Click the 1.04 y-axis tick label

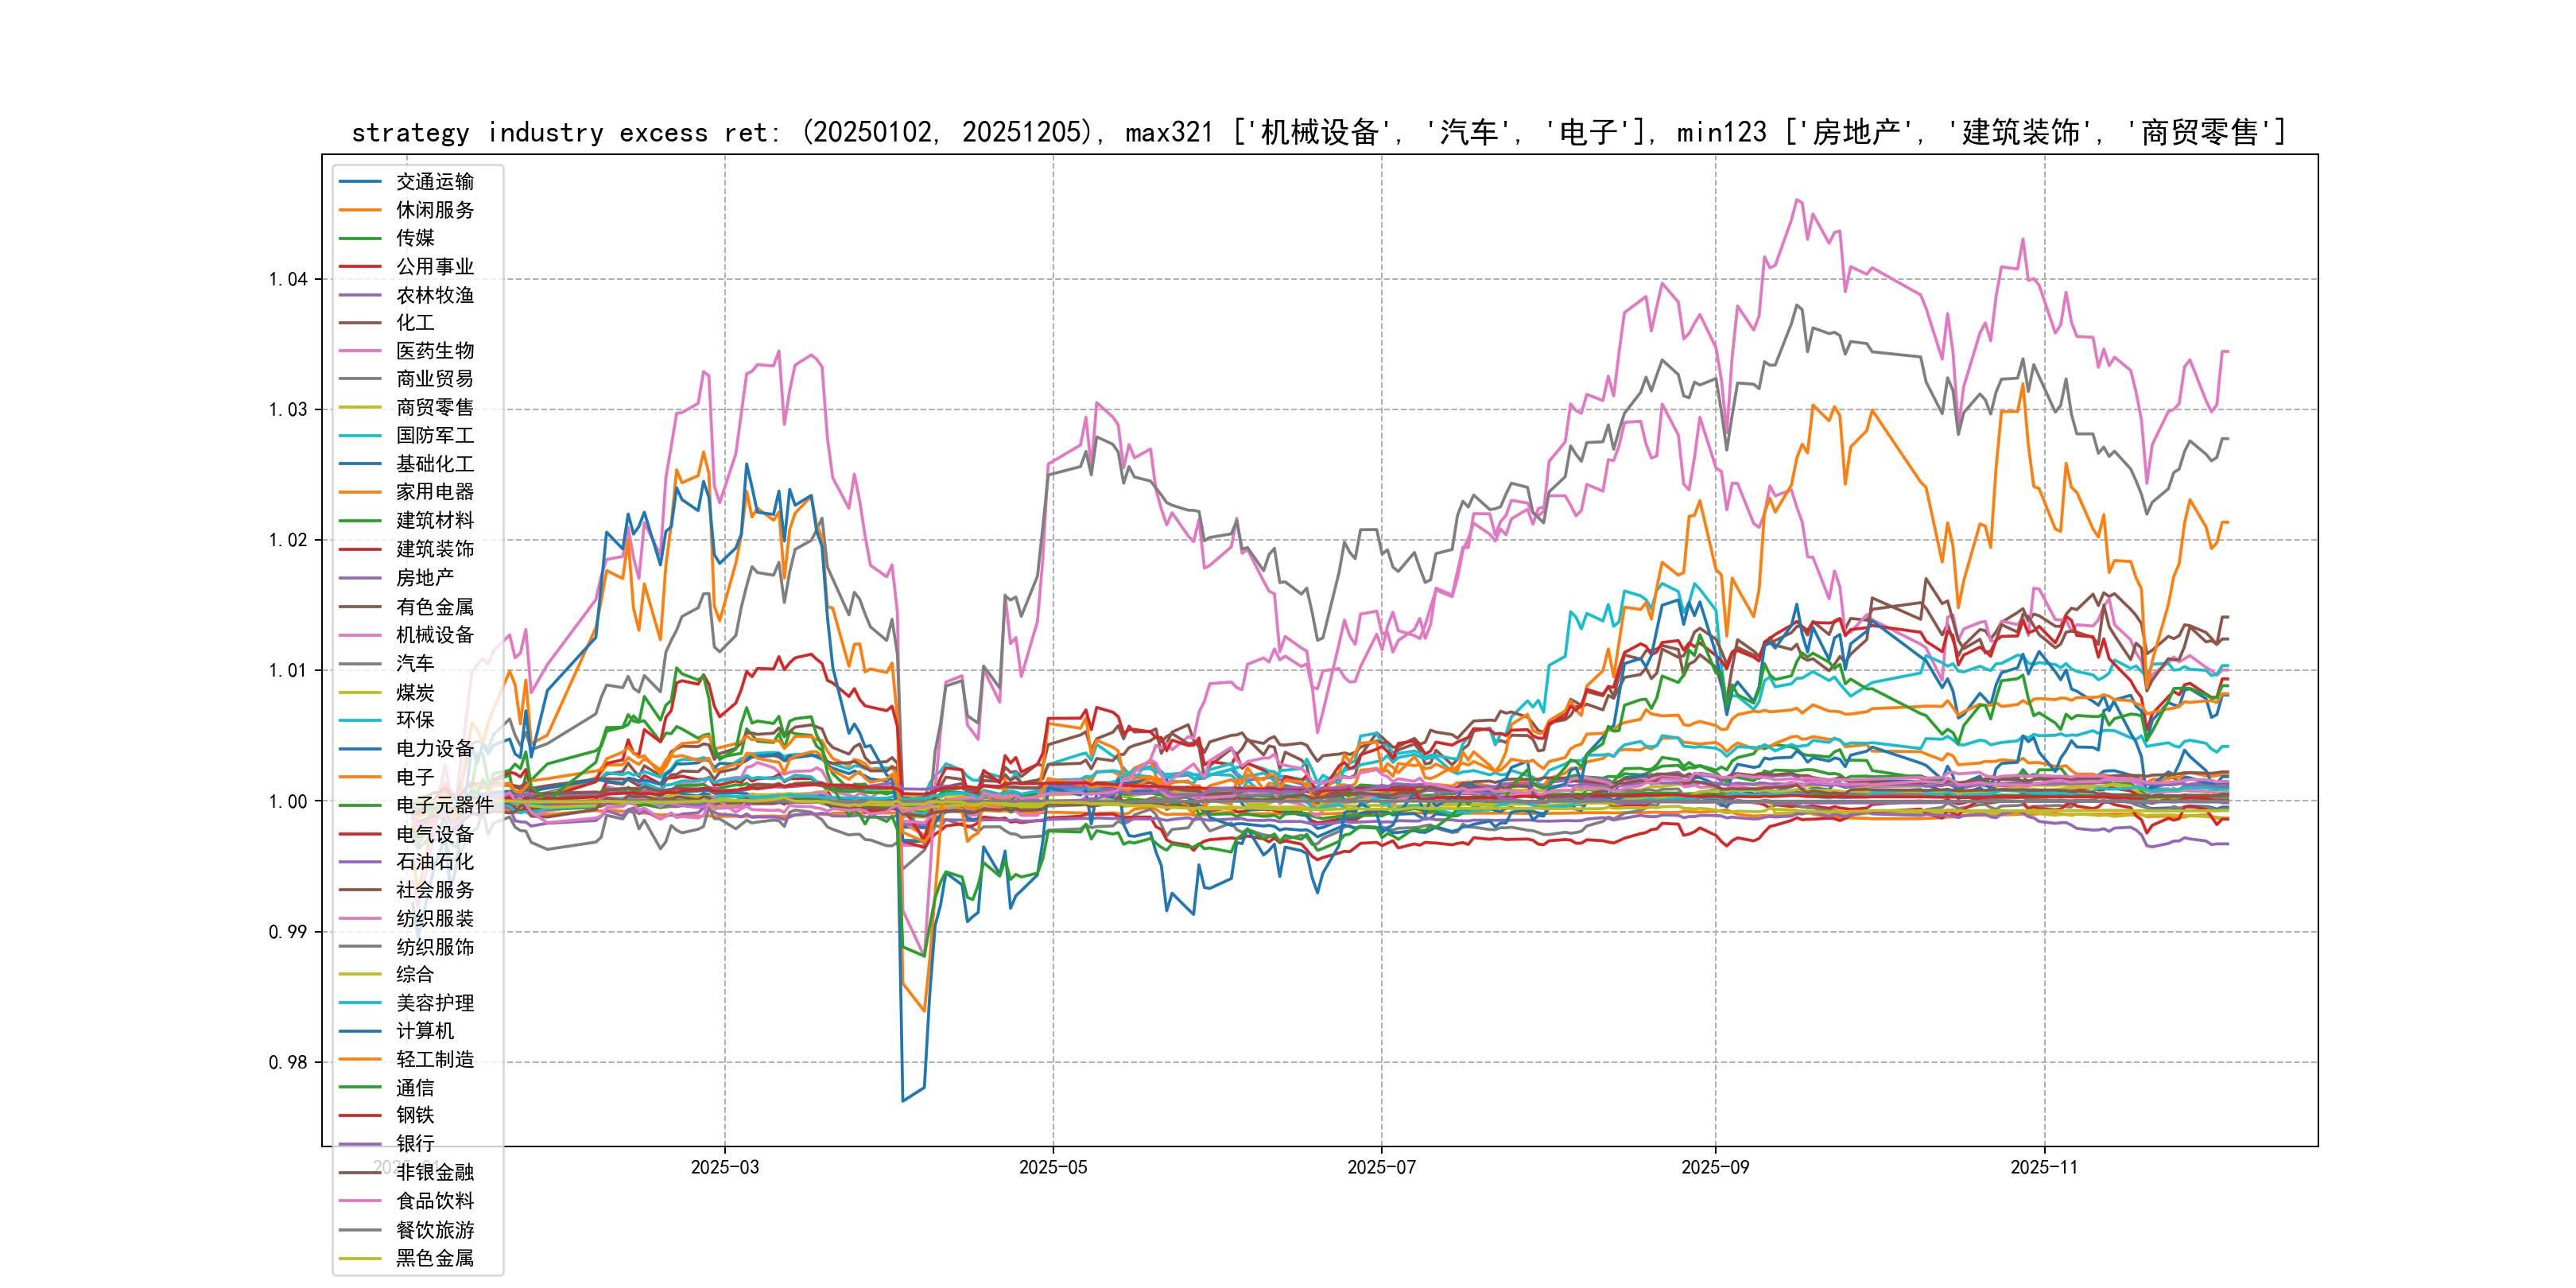point(288,279)
